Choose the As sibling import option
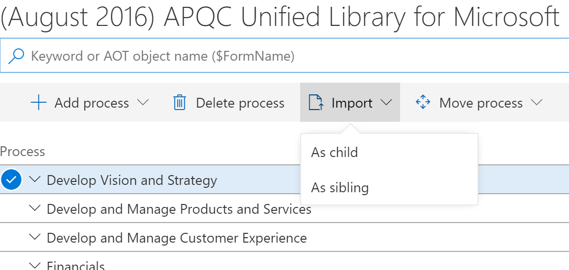 [x=340, y=187]
